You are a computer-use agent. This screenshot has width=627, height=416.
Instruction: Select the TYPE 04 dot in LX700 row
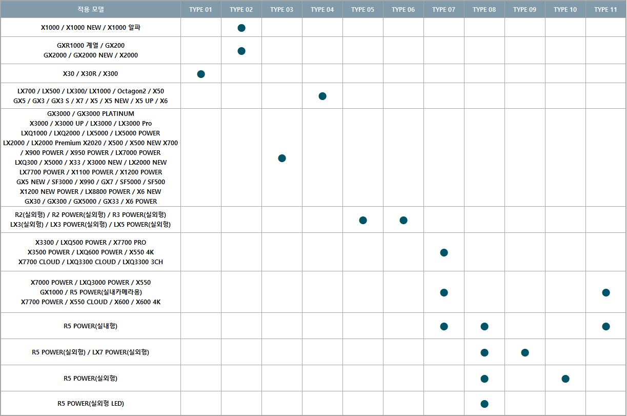point(322,96)
